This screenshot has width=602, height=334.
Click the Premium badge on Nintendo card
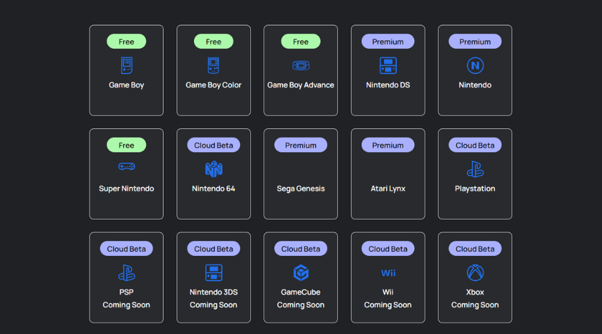pyautogui.click(x=475, y=41)
